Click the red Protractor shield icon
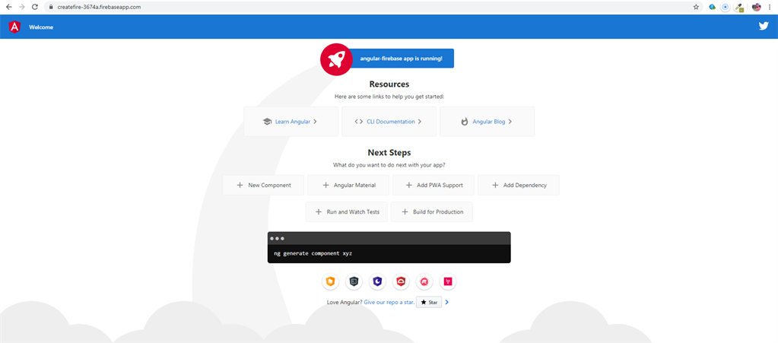Screen dimensions: 778x343 tap(401, 282)
